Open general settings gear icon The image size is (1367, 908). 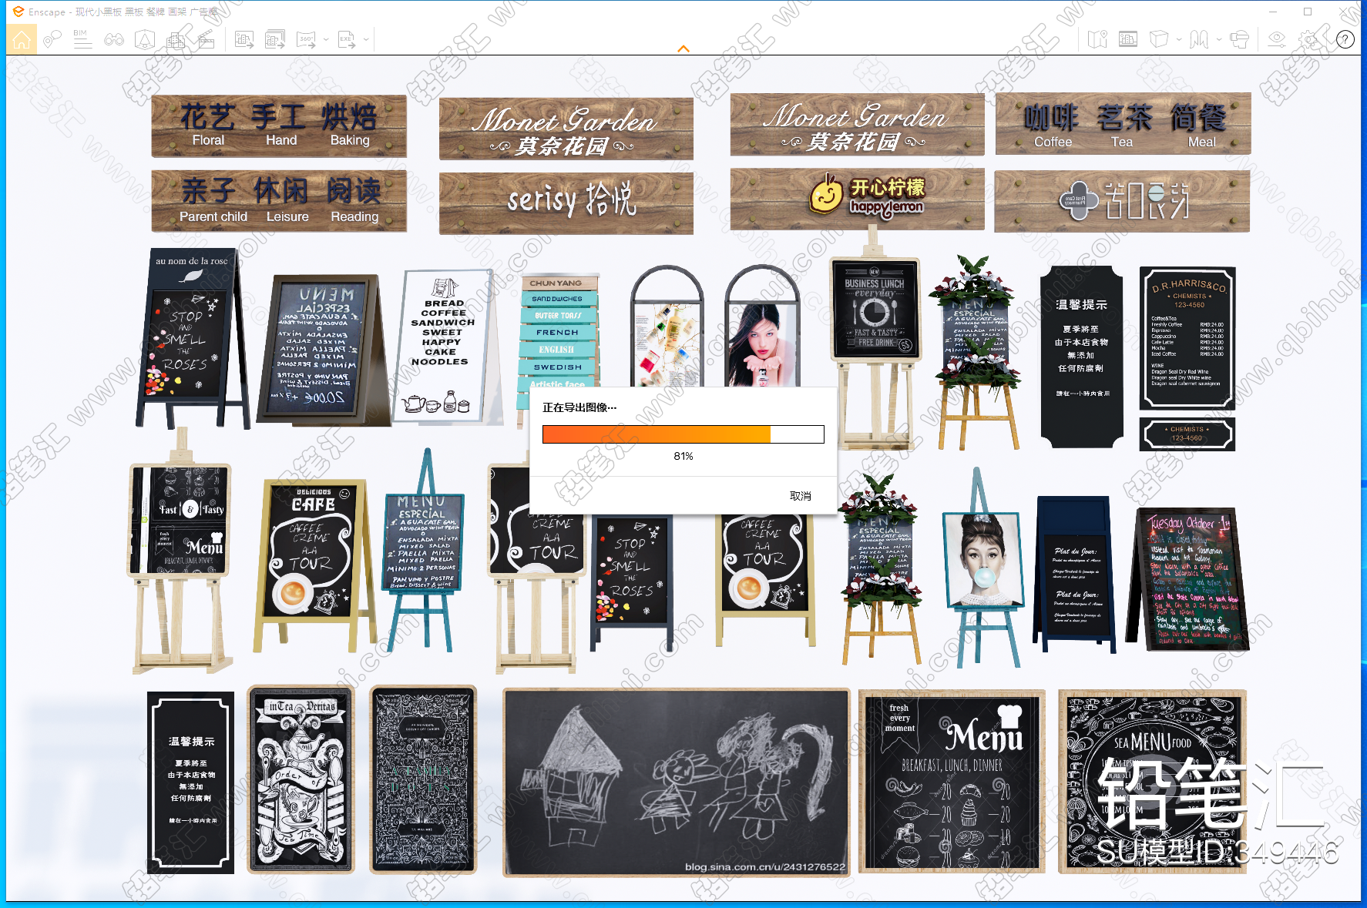coord(1309,39)
